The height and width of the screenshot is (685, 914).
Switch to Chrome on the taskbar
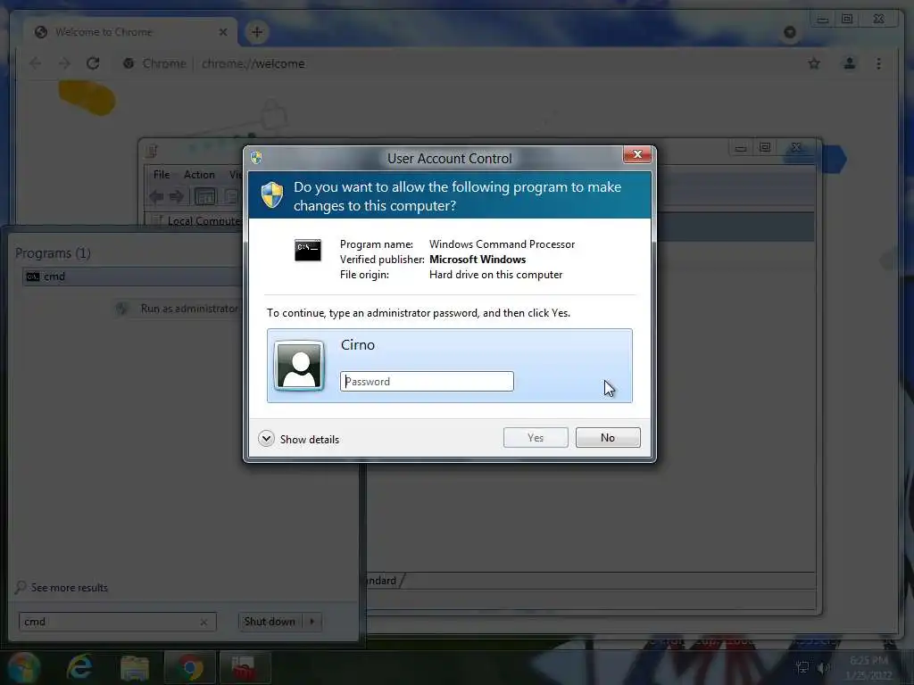pos(190,667)
